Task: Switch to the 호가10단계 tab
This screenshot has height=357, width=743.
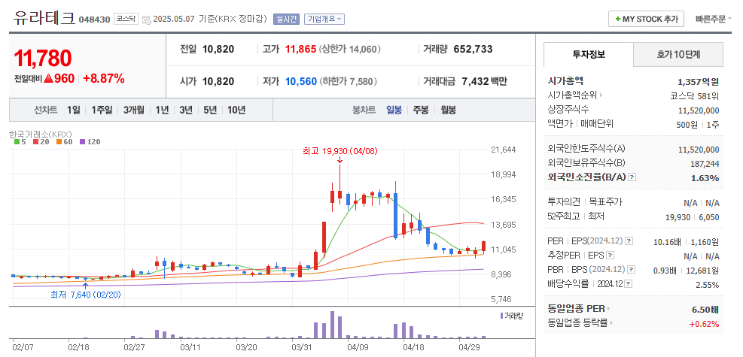Action: tap(678, 54)
